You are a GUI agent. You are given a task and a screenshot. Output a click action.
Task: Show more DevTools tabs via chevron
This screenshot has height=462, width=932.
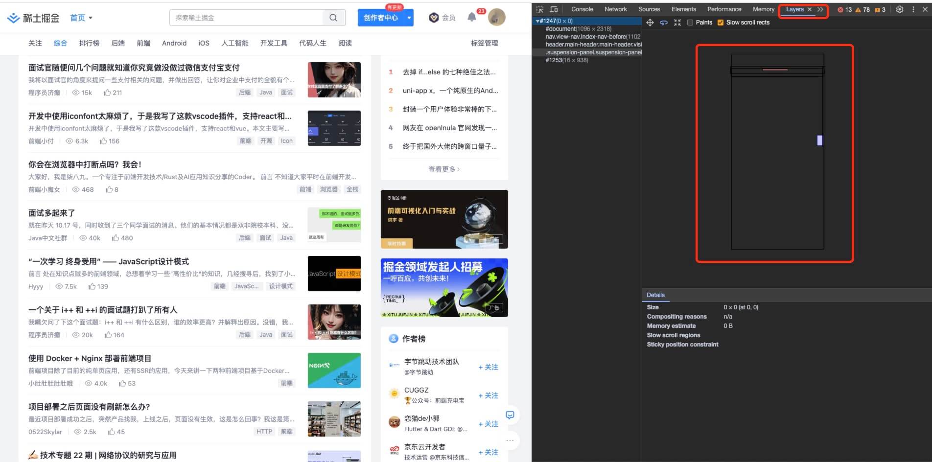coord(820,9)
